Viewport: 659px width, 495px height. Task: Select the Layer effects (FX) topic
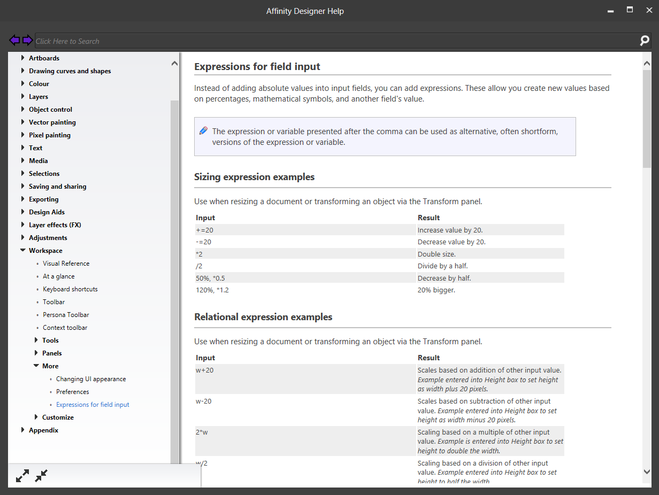coord(55,225)
